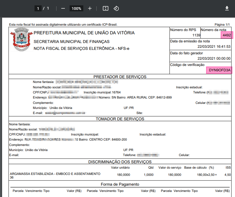Click the page number field showing 1

[38, 8]
